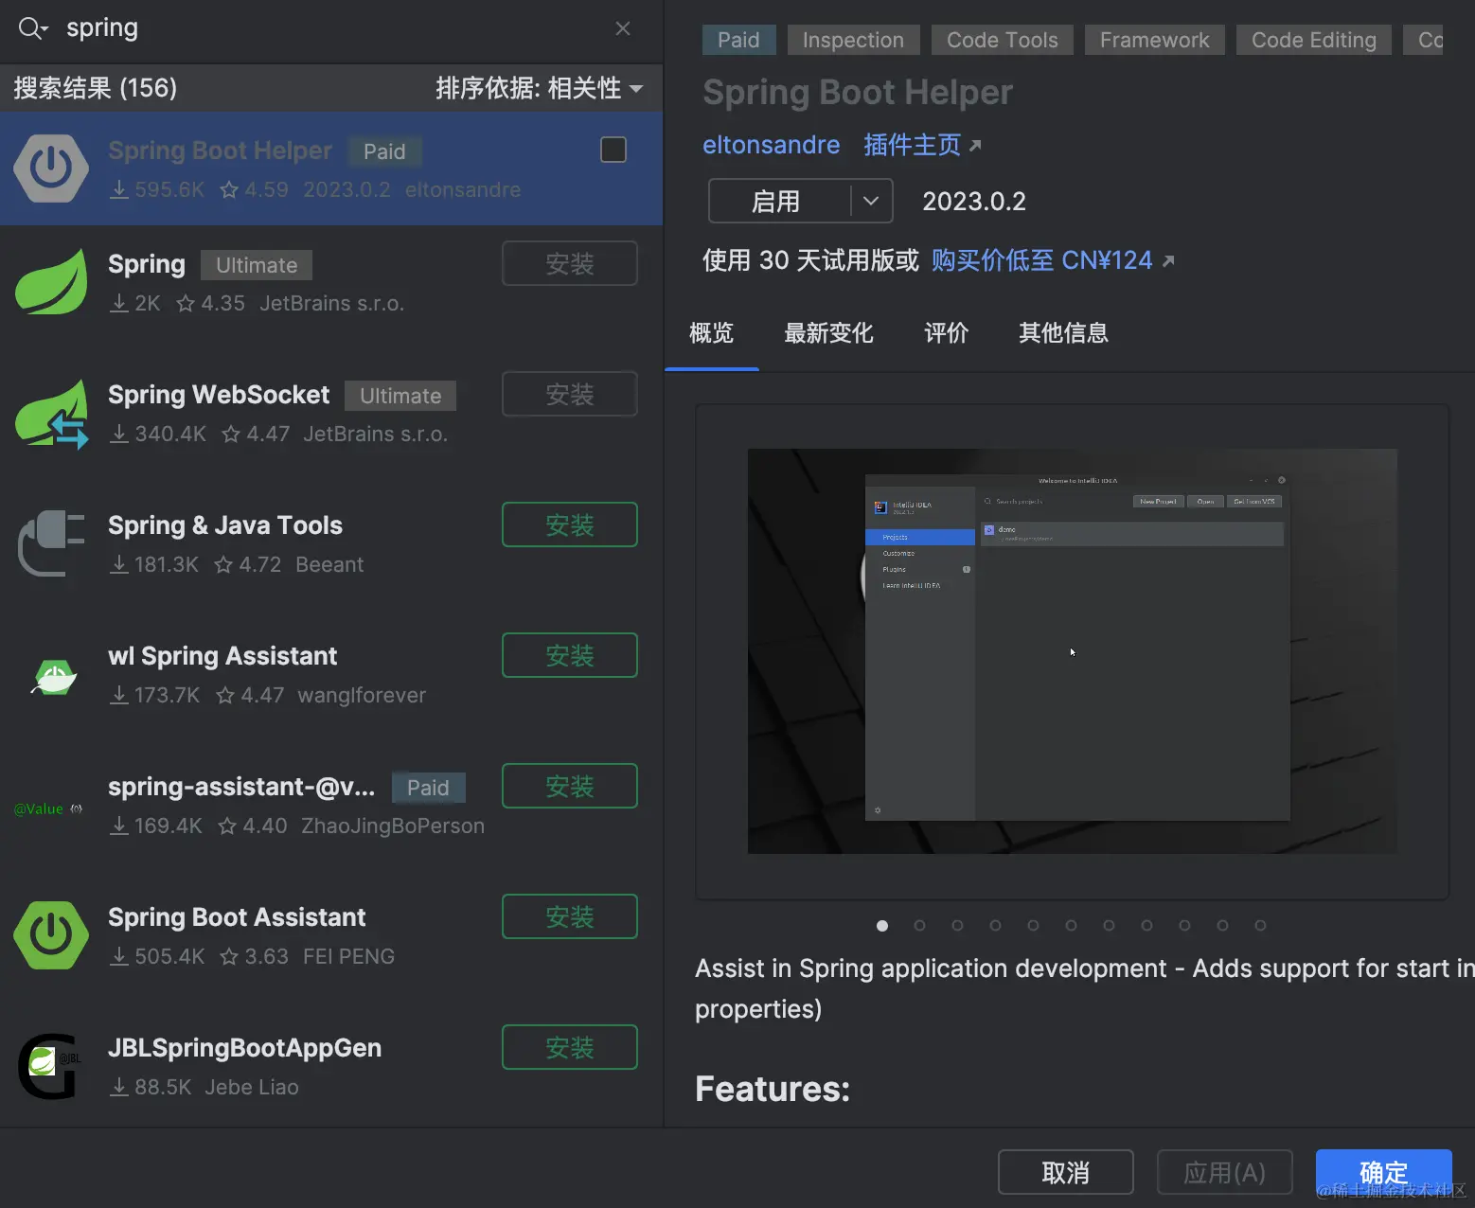Image resolution: width=1475 pixels, height=1208 pixels.
Task: Click the Inspection category tag
Action: point(853,40)
